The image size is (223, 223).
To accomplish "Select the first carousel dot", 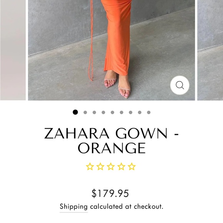I will [x=75, y=112].
